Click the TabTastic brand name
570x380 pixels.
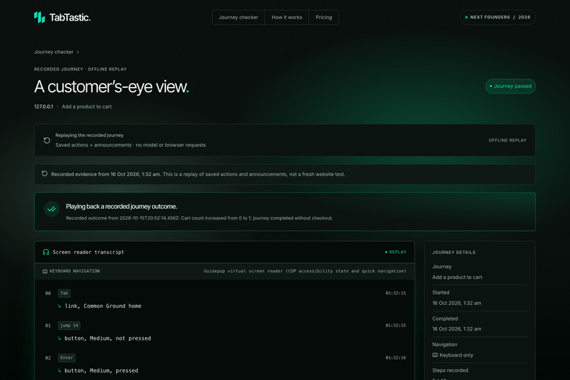point(70,18)
